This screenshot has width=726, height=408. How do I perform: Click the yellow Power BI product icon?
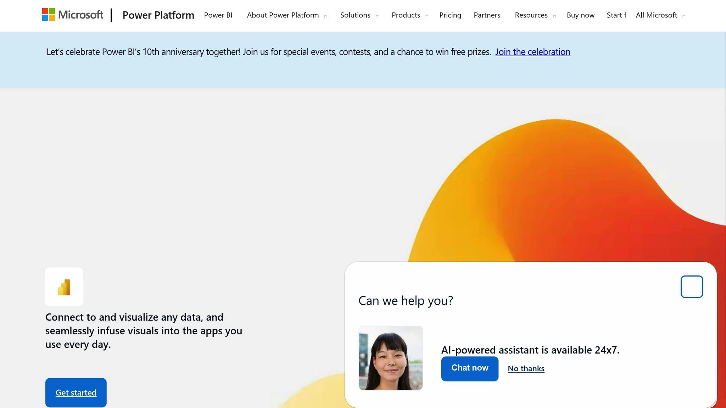click(x=64, y=286)
